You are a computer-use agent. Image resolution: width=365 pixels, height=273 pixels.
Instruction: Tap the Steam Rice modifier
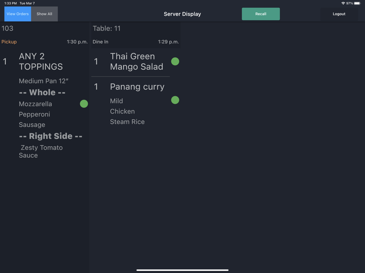coord(127,122)
